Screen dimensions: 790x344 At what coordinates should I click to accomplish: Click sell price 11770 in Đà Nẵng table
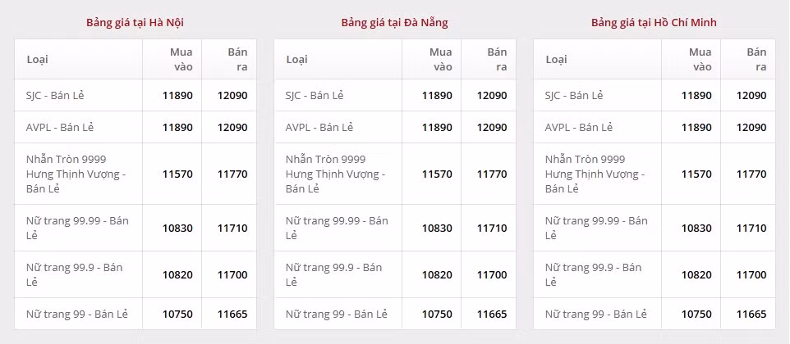[492, 174]
